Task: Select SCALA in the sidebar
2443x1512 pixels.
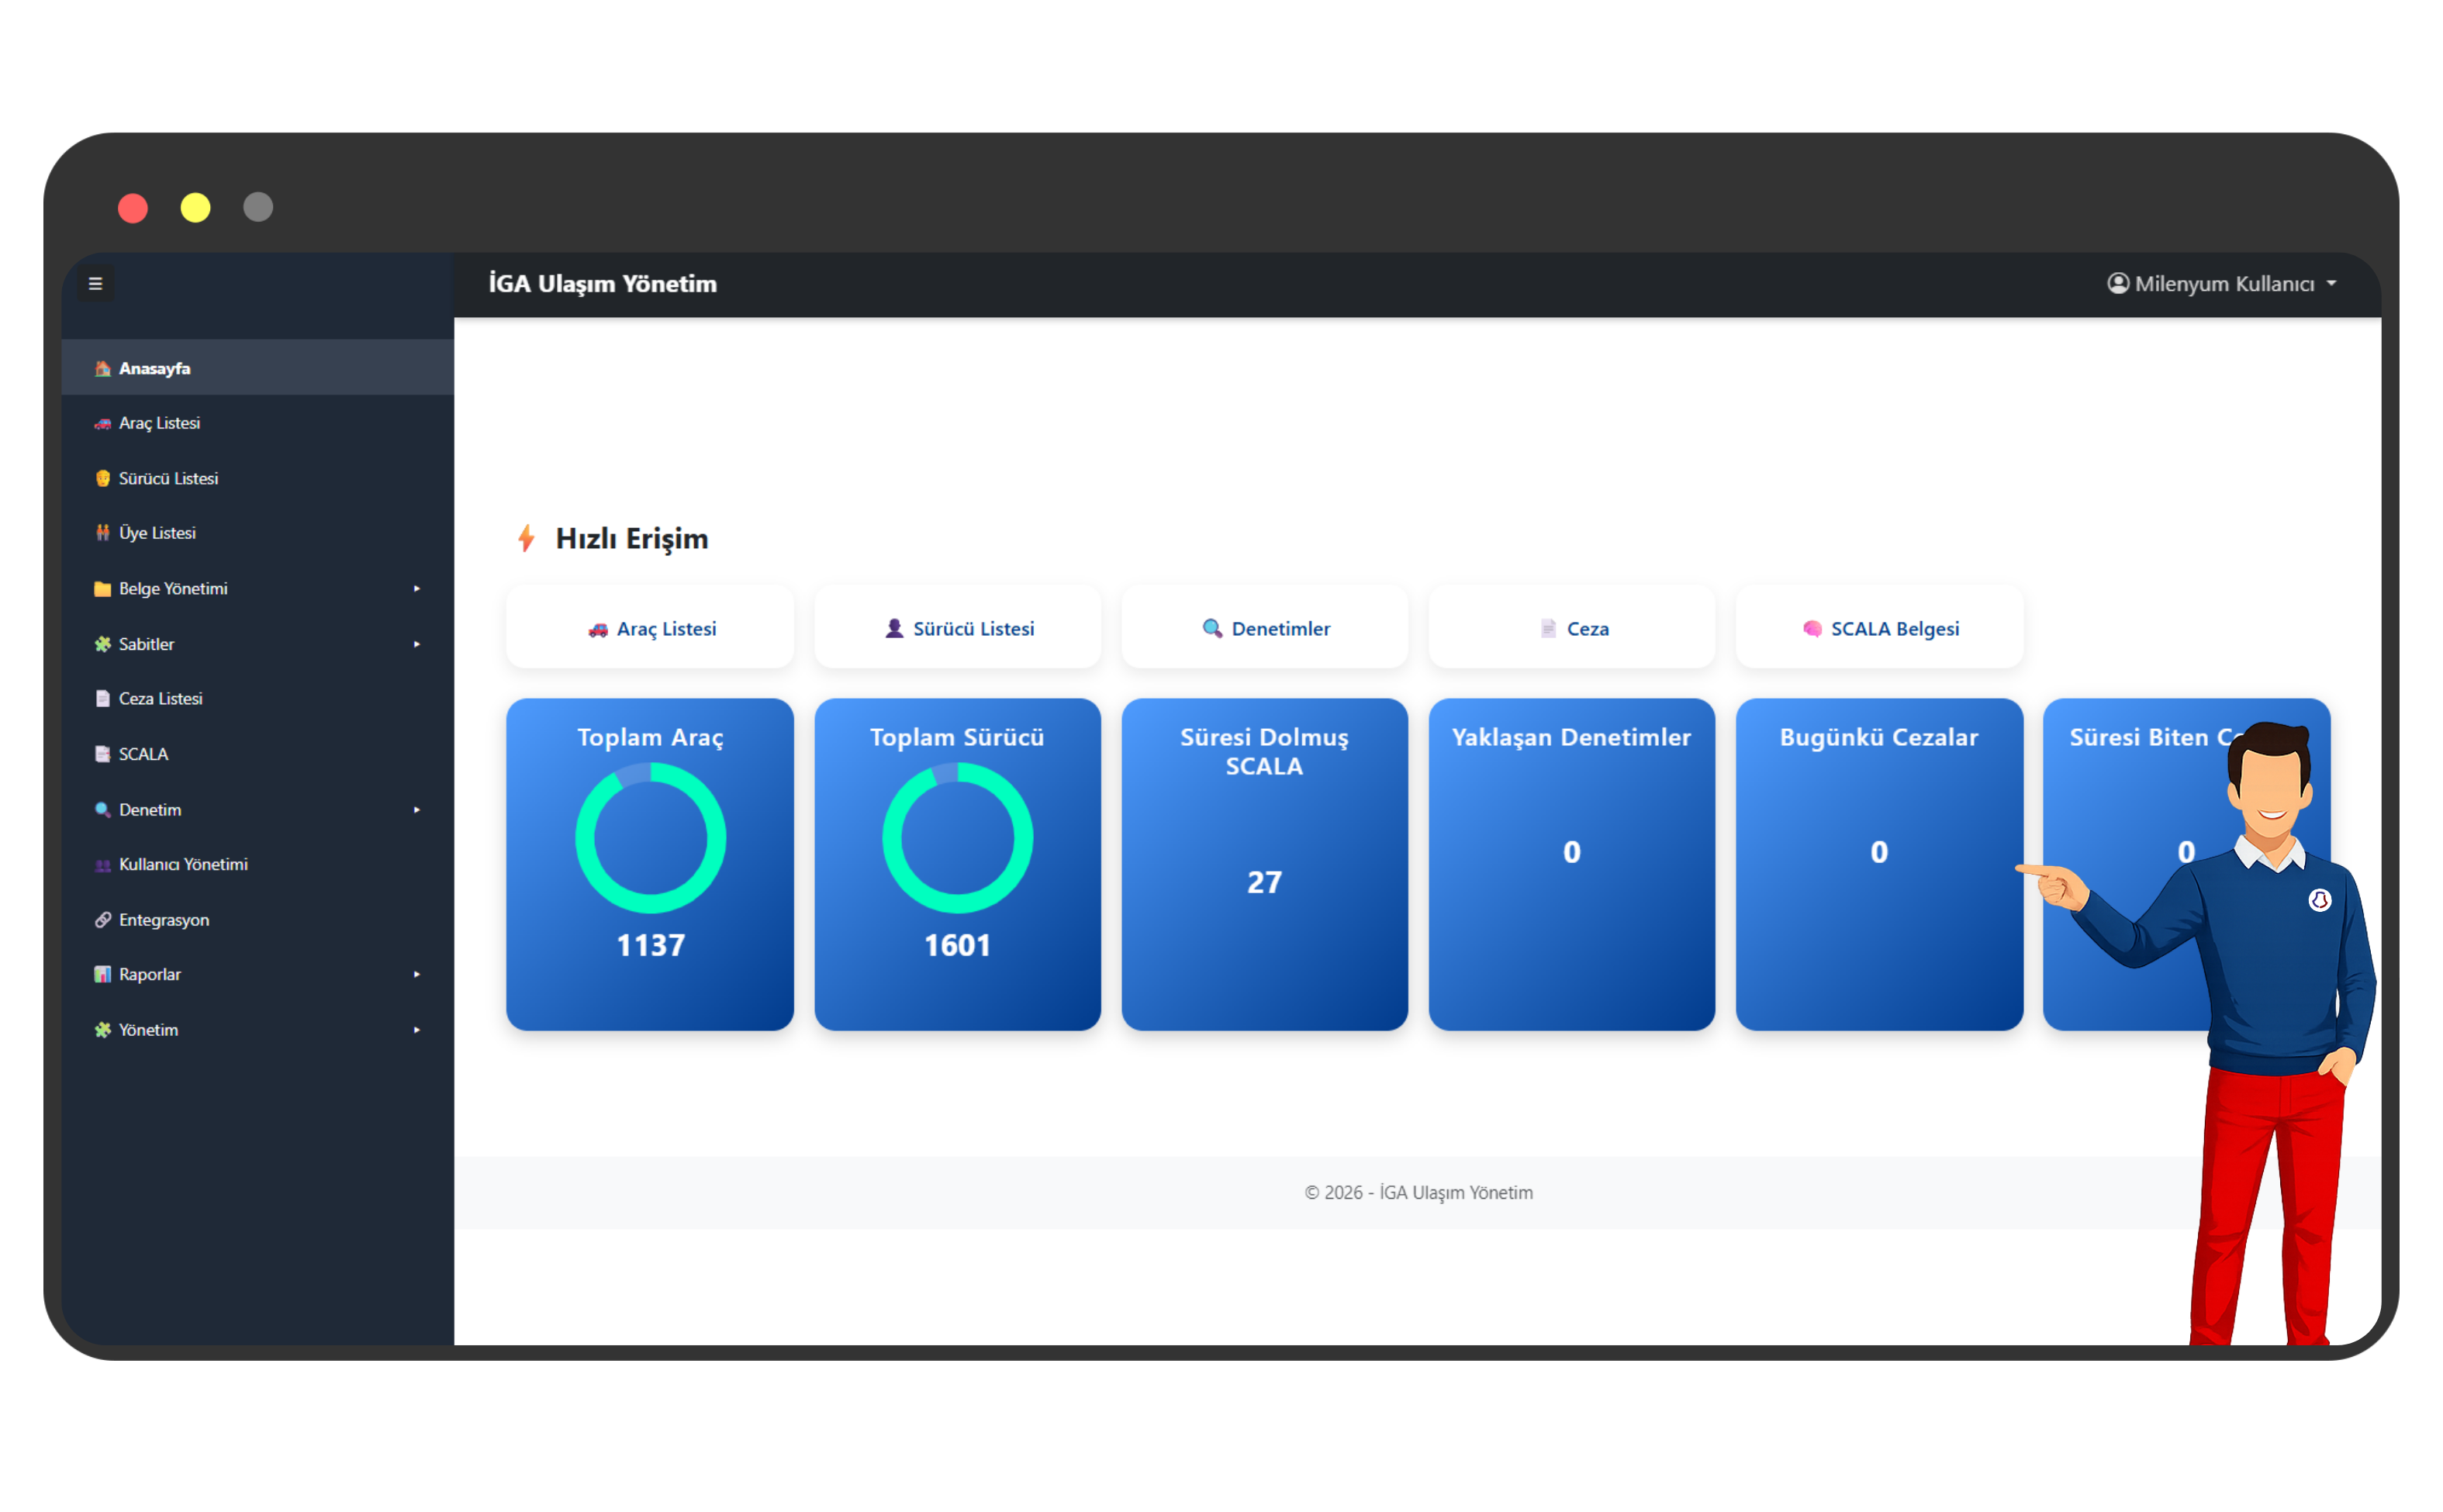Action: click(x=257, y=754)
